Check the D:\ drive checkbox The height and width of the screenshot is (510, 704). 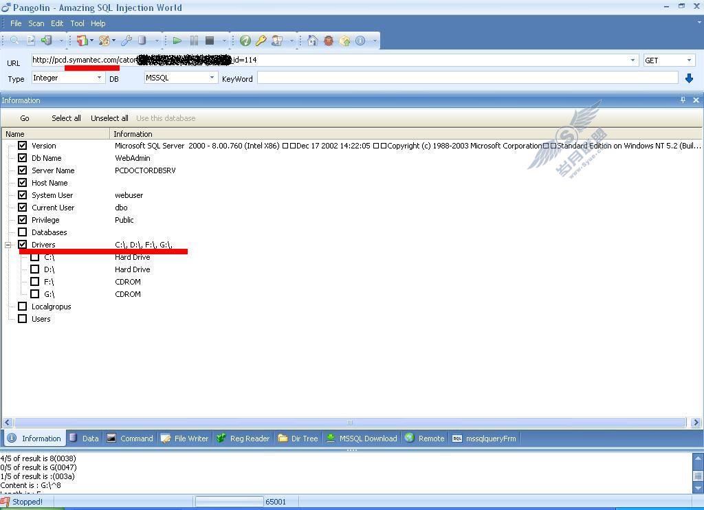34,269
